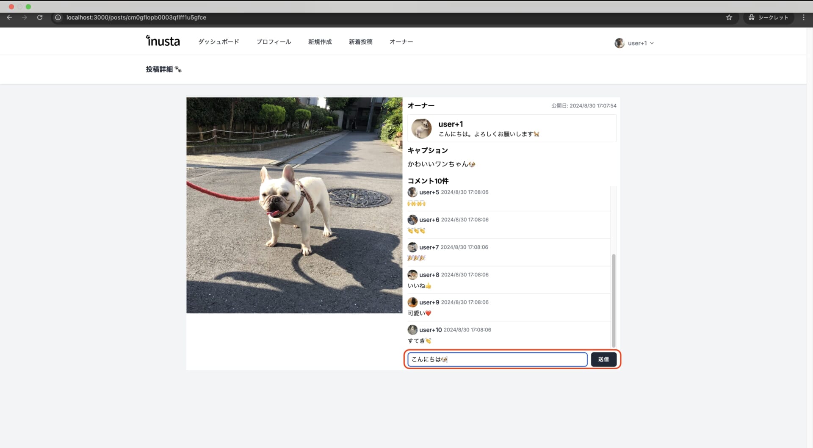
Task: Click the browser forward arrow
Action: 25,17
